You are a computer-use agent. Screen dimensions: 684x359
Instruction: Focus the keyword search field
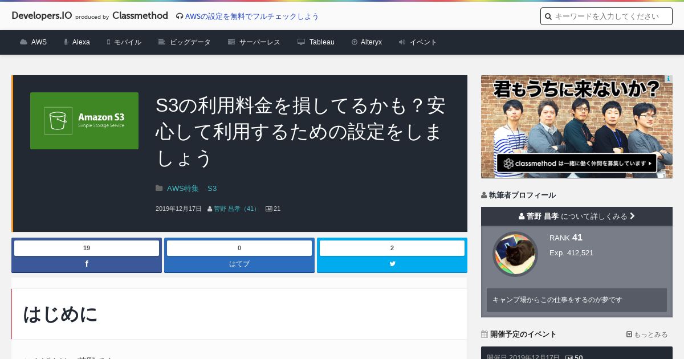[606, 17]
